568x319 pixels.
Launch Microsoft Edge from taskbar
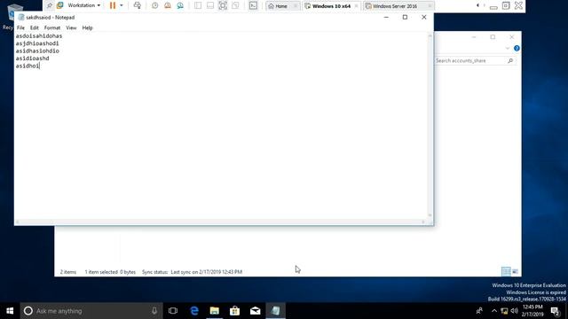point(194,311)
